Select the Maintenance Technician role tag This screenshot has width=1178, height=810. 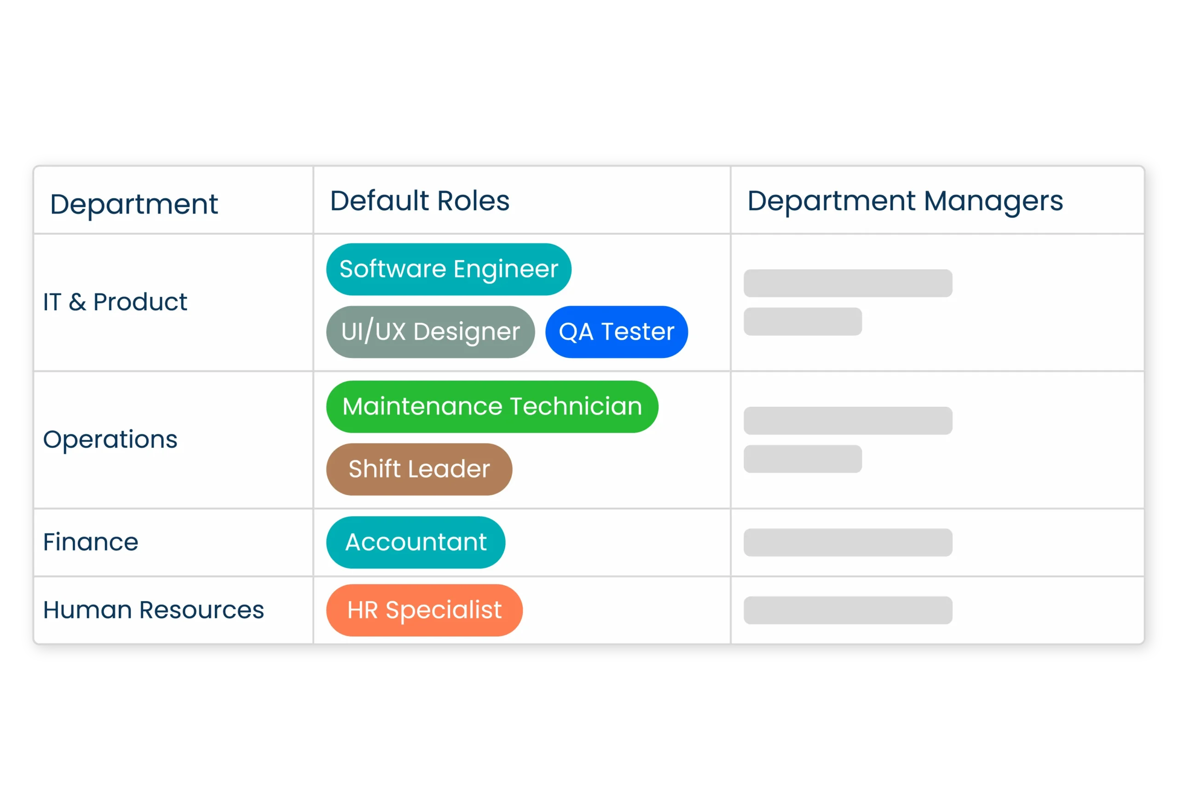click(x=491, y=406)
